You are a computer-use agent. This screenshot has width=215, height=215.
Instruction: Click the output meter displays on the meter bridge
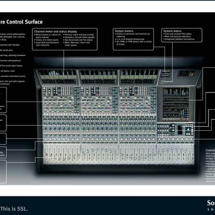pos(166,74)
